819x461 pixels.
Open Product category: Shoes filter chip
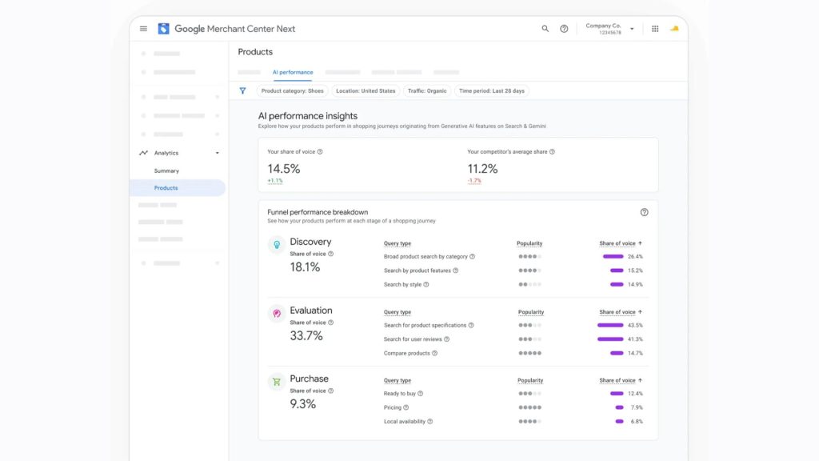click(x=293, y=91)
